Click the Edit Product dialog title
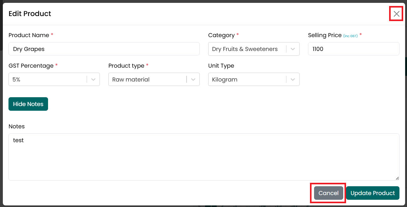This screenshot has width=407, height=207. pos(30,14)
